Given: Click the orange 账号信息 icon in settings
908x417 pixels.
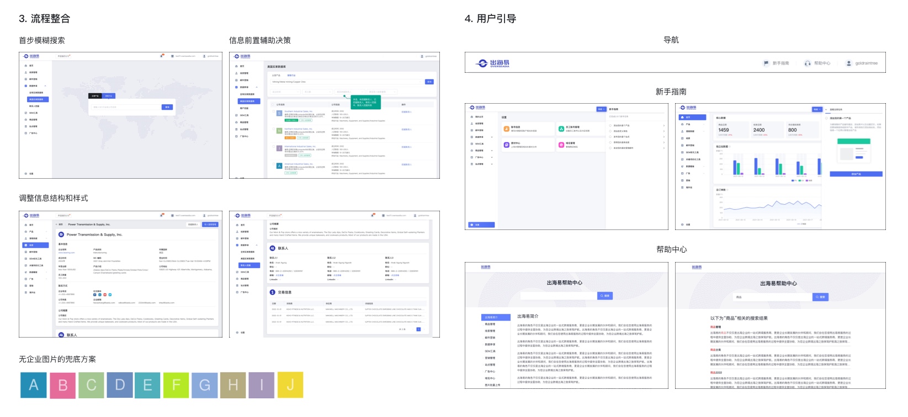Looking at the screenshot, I should point(506,129).
